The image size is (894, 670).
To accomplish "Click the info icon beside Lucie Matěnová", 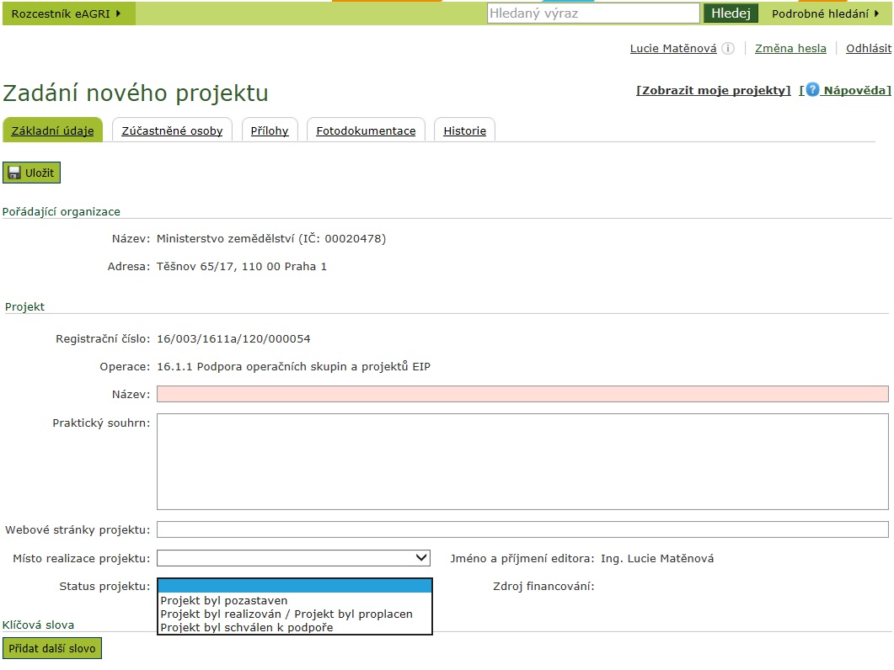I will pyautogui.click(x=728, y=49).
